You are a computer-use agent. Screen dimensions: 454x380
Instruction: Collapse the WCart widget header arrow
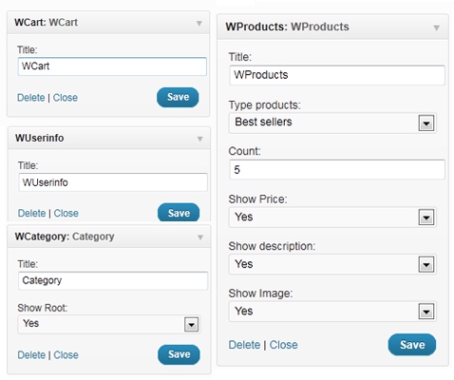tap(199, 23)
